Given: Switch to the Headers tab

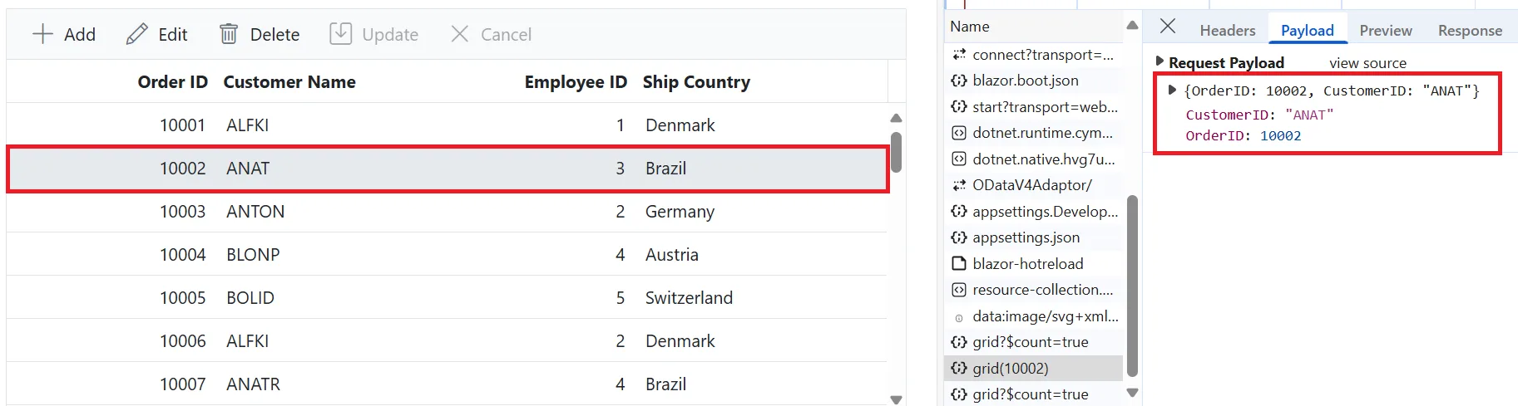Looking at the screenshot, I should [x=1227, y=31].
